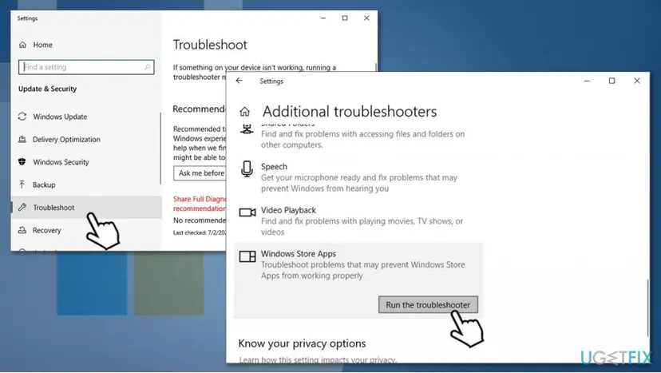Click Additional troubleshooters window scrollbar thumb
The height and width of the screenshot is (373, 661).
tap(648, 308)
